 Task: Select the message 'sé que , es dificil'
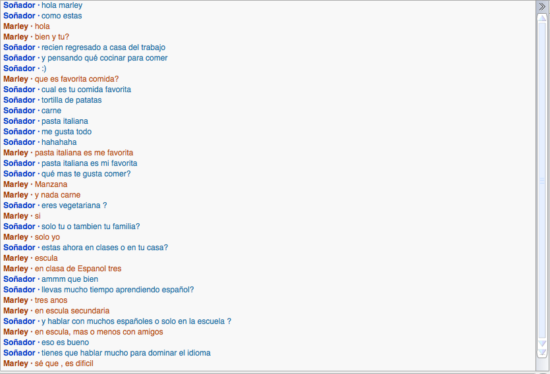click(64, 363)
